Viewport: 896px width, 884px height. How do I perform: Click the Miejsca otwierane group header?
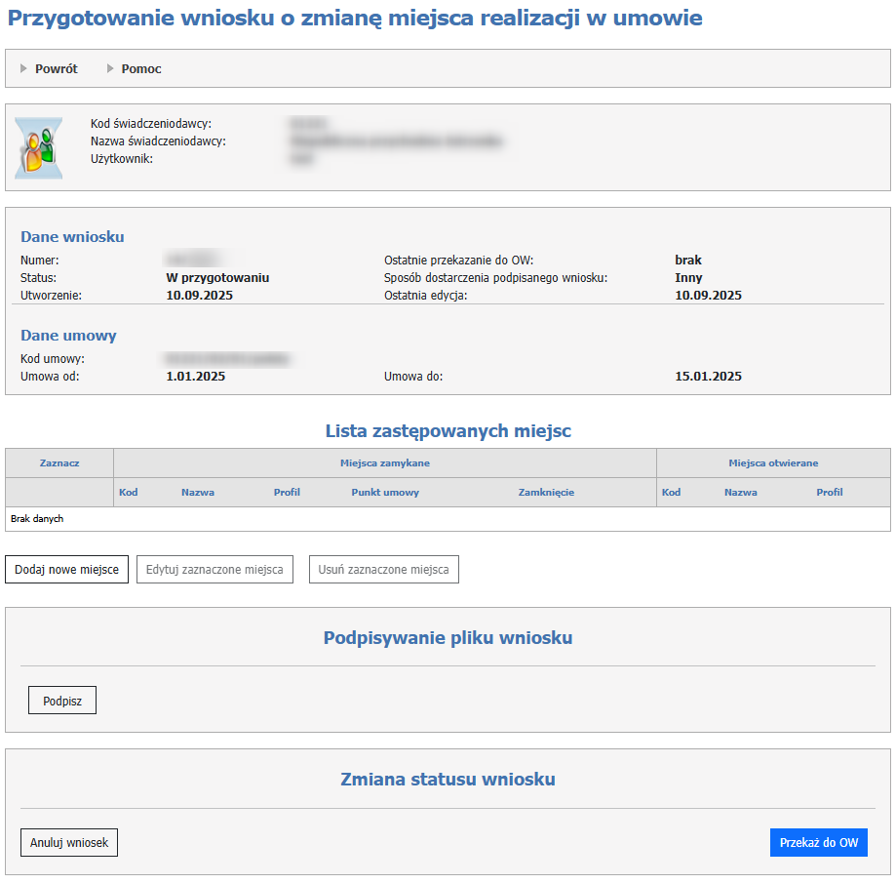tap(773, 463)
